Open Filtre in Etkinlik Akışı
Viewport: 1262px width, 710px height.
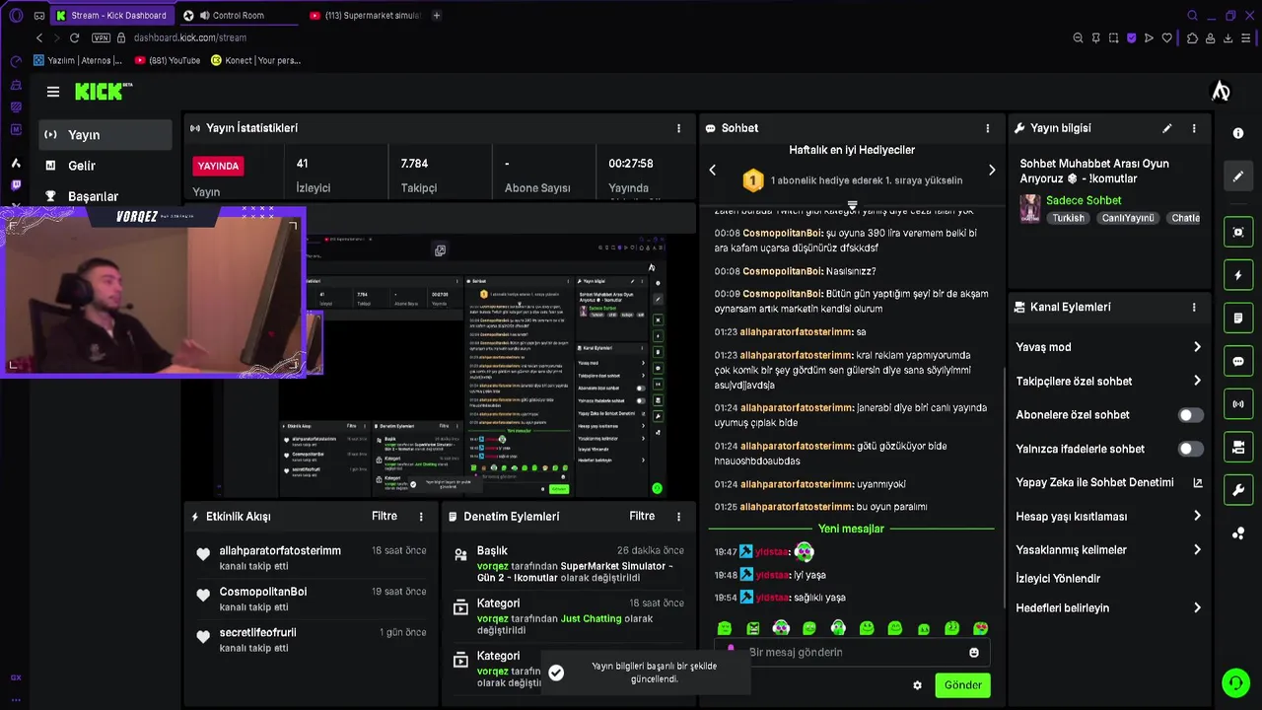(385, 516)
